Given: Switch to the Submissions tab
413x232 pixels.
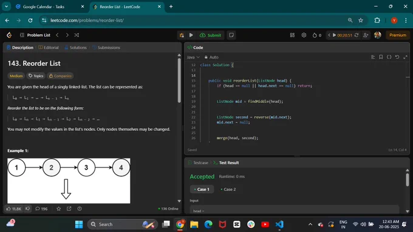Looking at the screenshot, I should 106,48.
